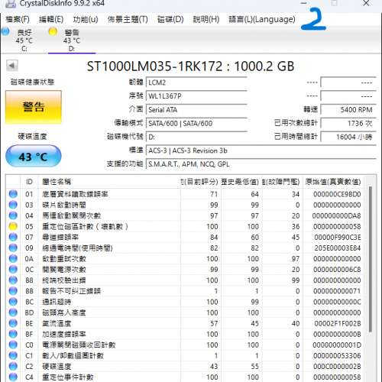Viewport: 382px width, 382px height.
Task: Click the 屬性名稱 column header
Action: (109, 182)
